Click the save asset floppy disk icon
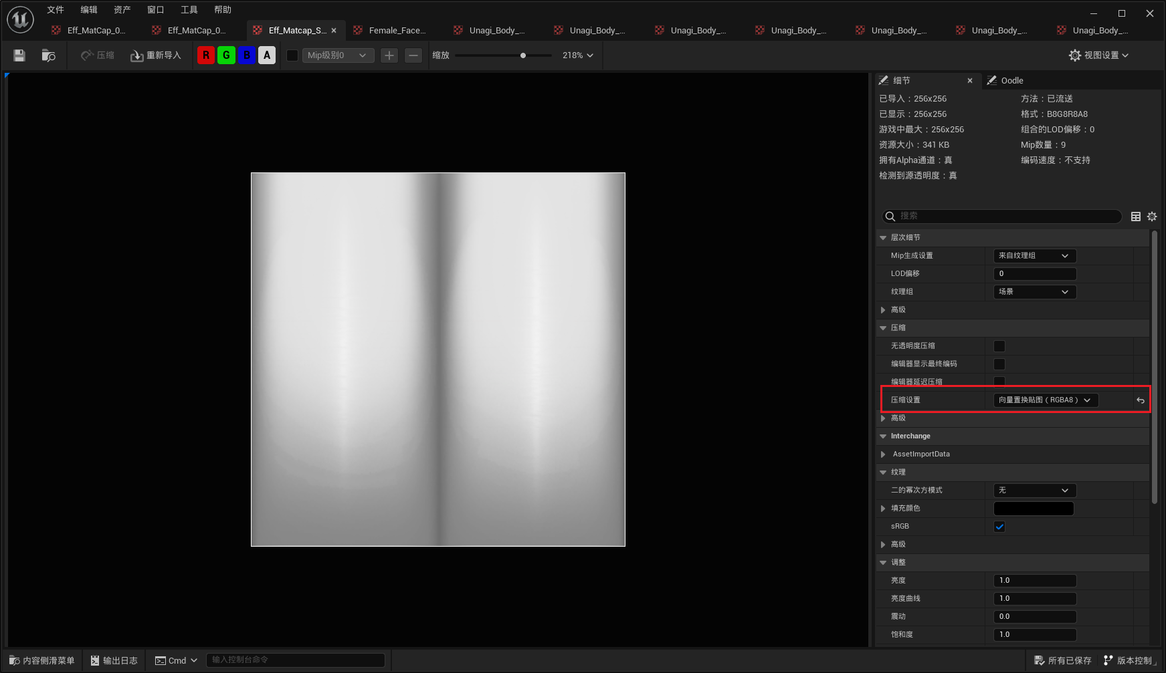The width and height of the screenshot is (1166, 673). 19,55
